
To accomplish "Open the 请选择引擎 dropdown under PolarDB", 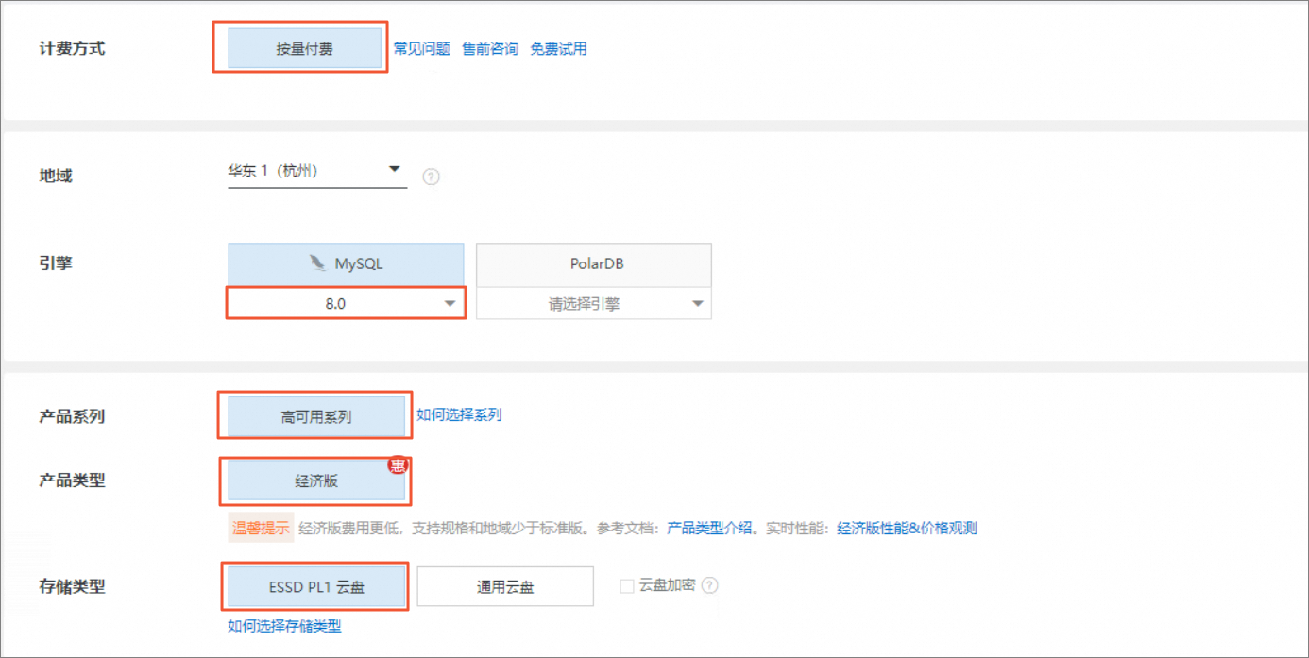I will (x=594, y=304).
